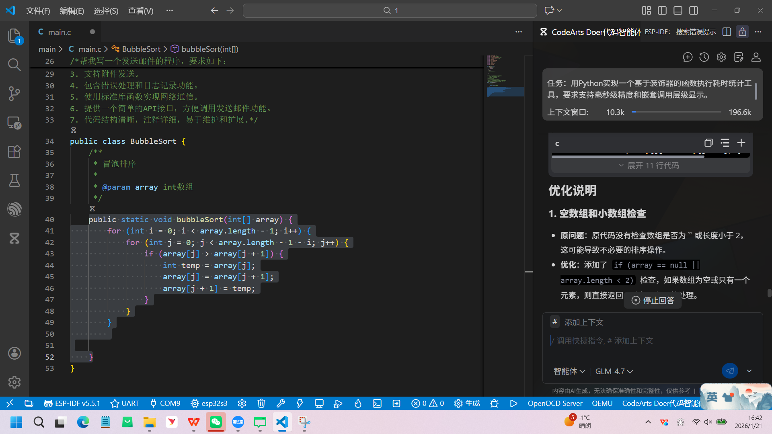
Task: Toggle the bottom panel visibility
Action: [678, 10]
